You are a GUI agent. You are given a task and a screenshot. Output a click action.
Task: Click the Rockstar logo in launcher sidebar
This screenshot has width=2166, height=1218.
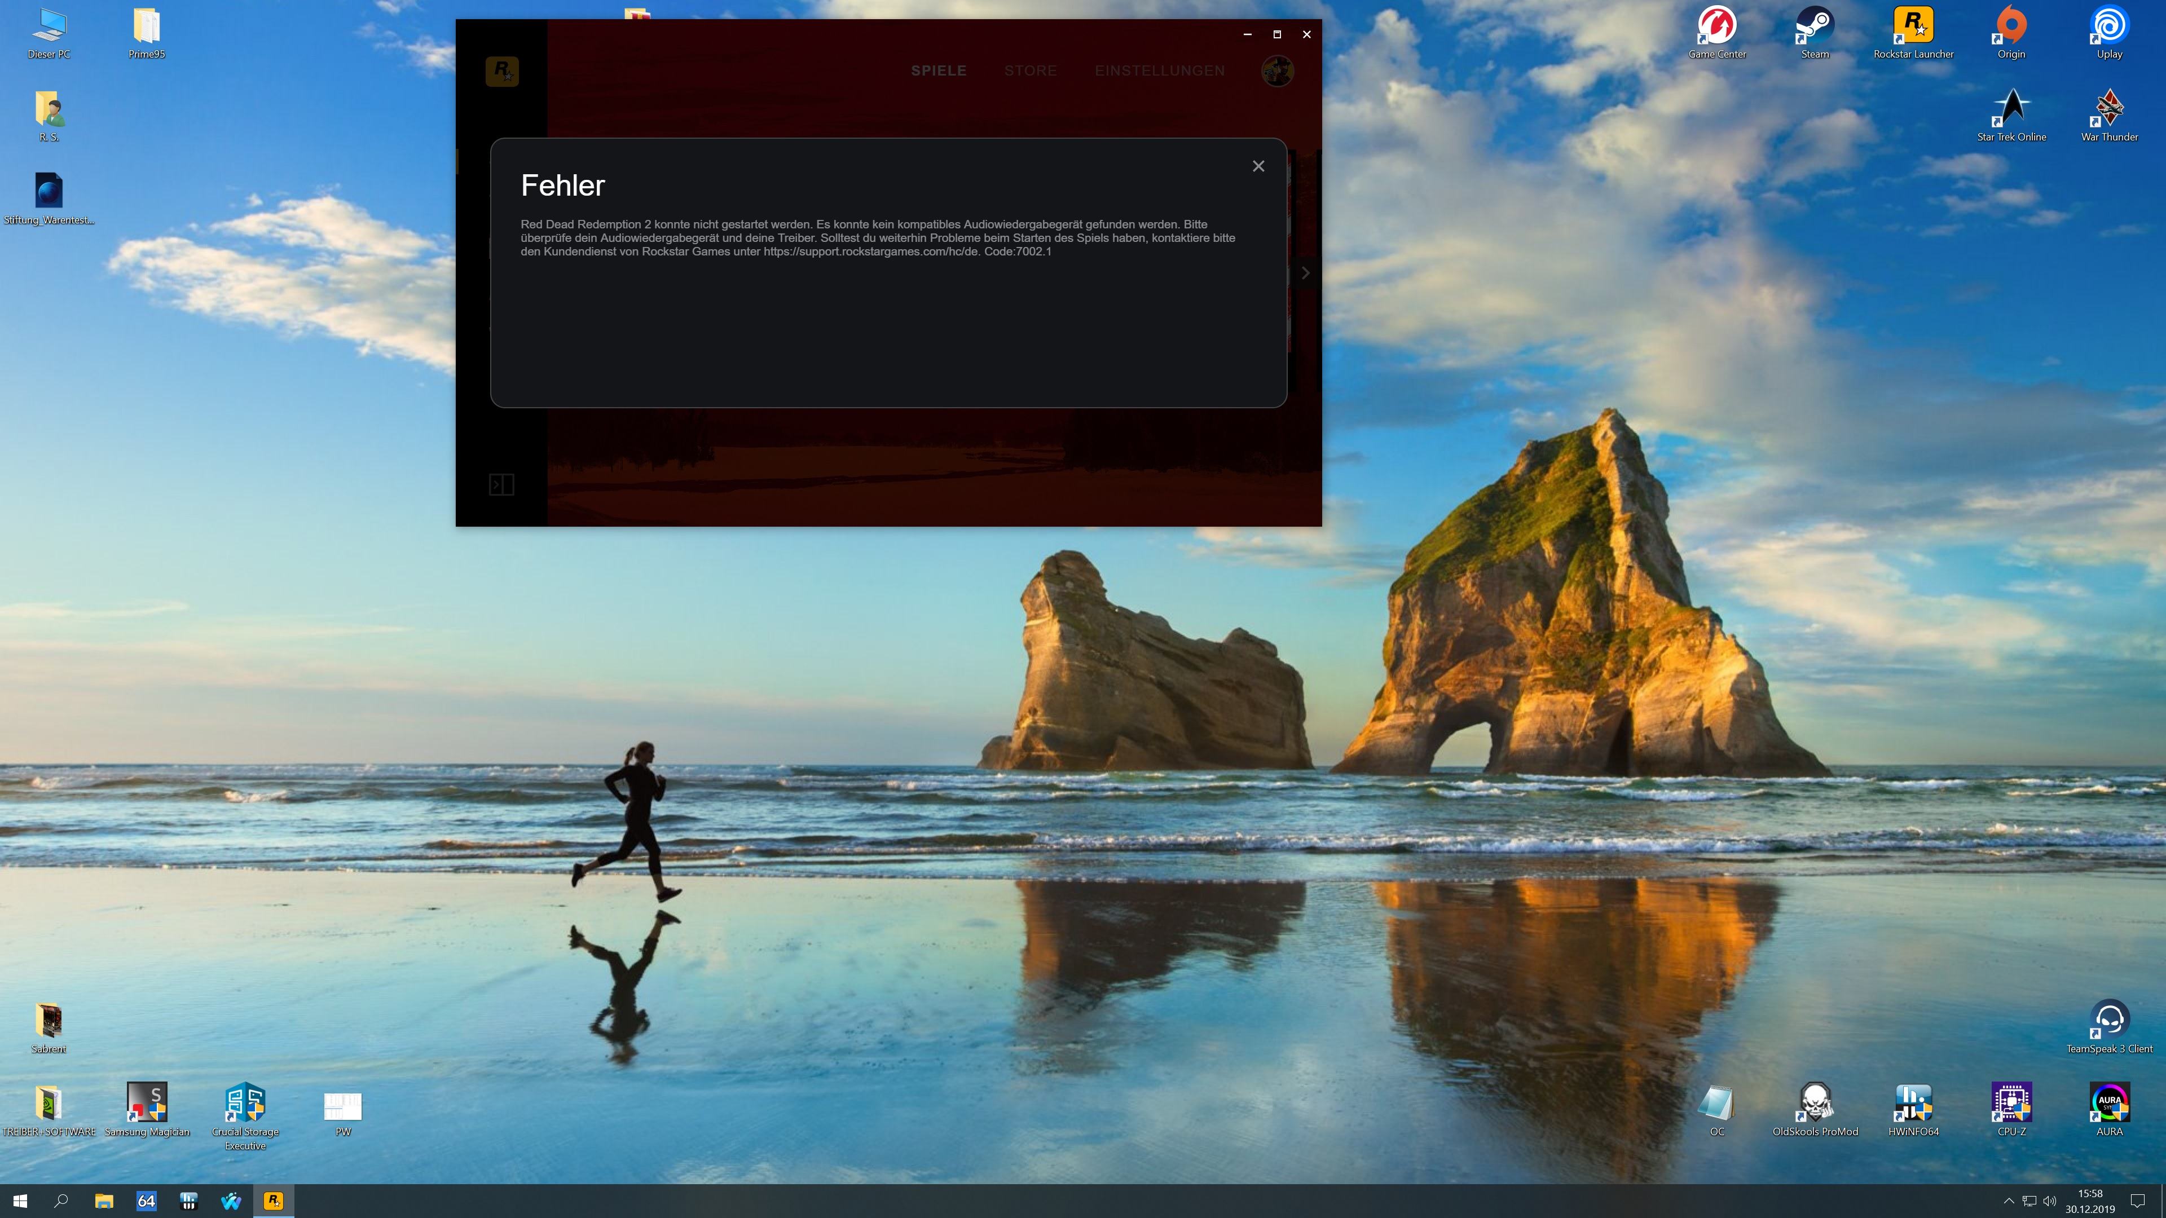tap(502, 70)
